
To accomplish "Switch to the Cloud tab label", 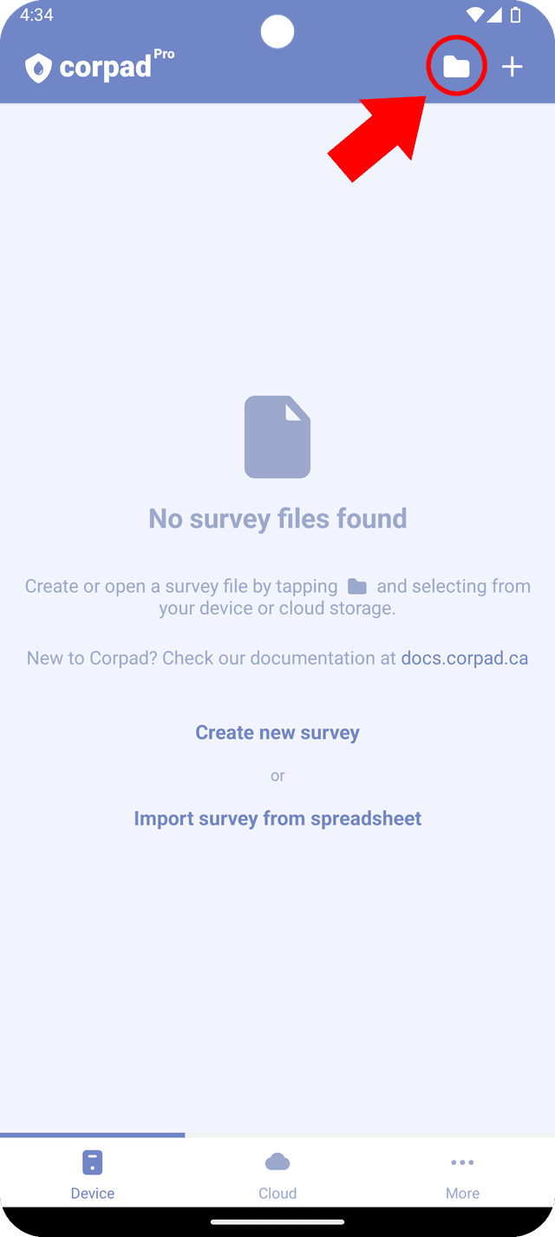I will pos(277,1194).
